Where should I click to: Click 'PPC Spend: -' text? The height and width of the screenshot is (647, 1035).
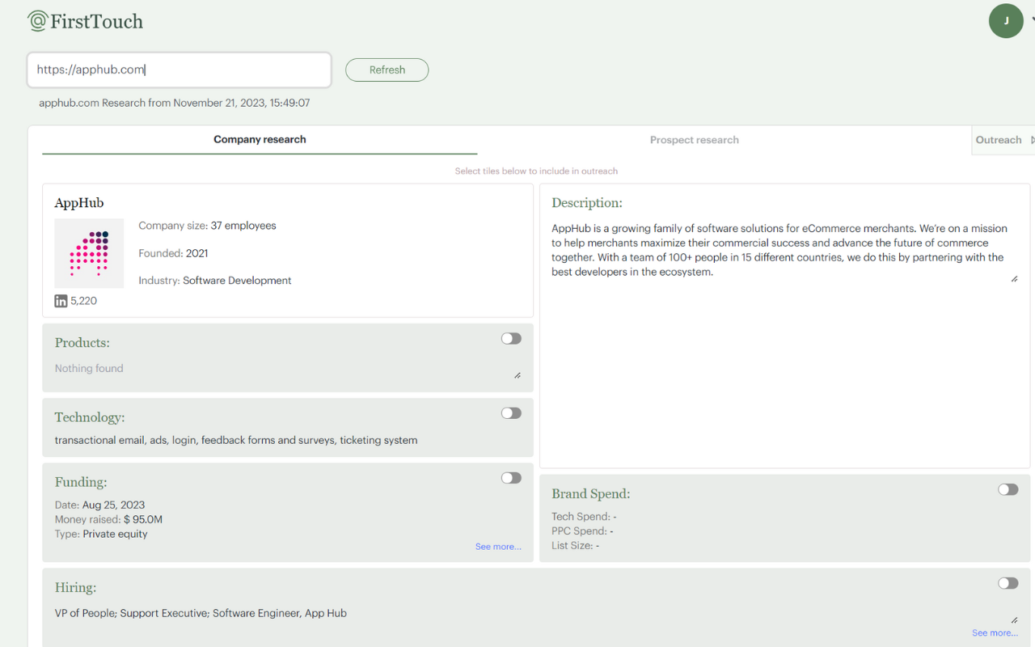(x=582, y=531)
